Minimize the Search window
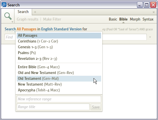 [140, 5]
